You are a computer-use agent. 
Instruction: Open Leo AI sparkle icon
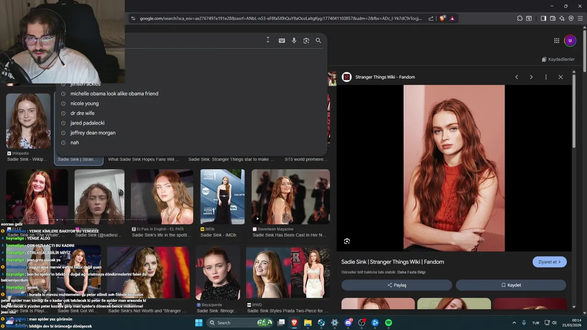562,18
